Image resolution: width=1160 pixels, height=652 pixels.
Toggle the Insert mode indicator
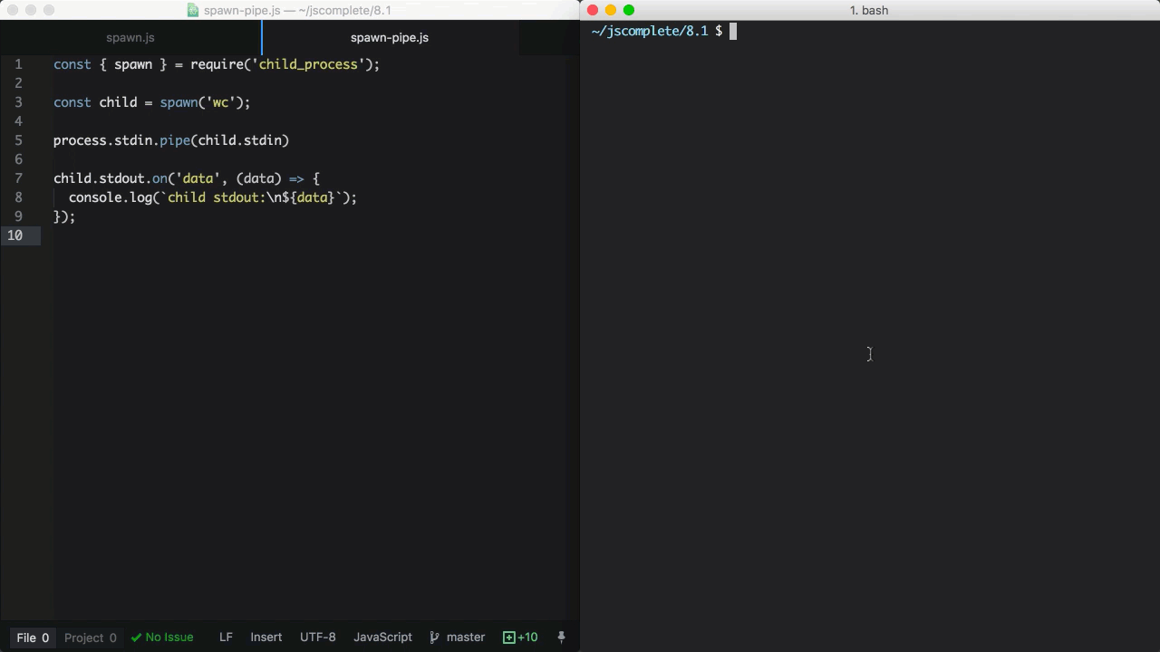(266, 637)
